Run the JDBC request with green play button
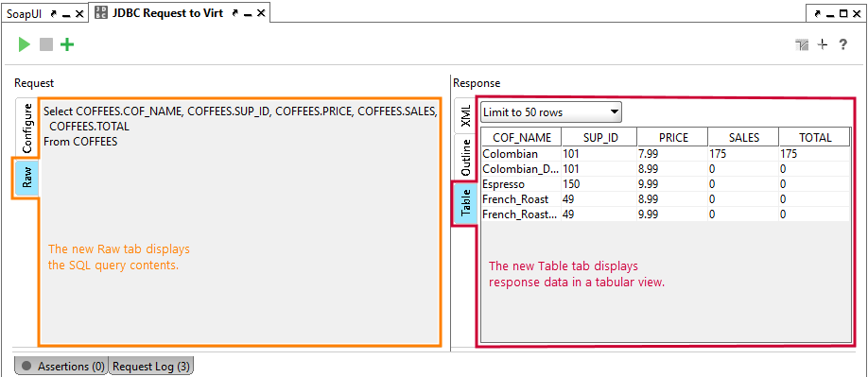The image size is (868, 377). pyautogui.click(x=25, y=44)
